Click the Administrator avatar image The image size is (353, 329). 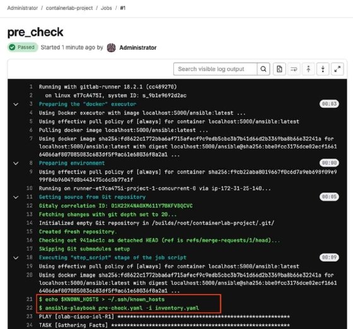[x=111, y=48]
